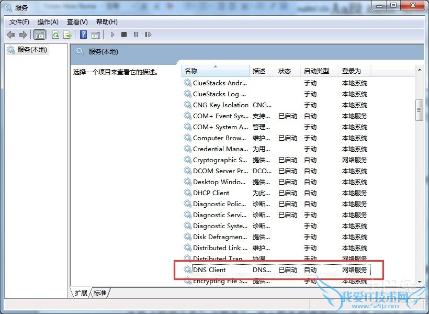Select the Computer Brow... service

coord(276,138)
